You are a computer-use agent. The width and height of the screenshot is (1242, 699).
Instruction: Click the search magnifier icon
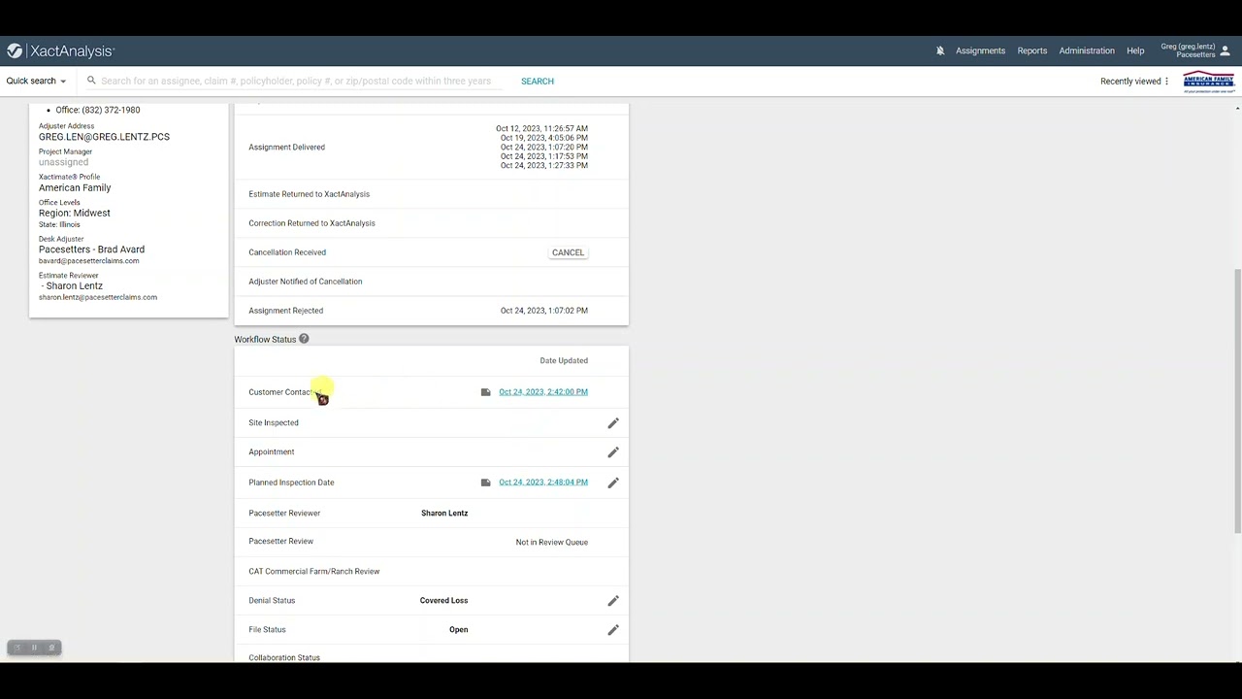tap(92, 82)
